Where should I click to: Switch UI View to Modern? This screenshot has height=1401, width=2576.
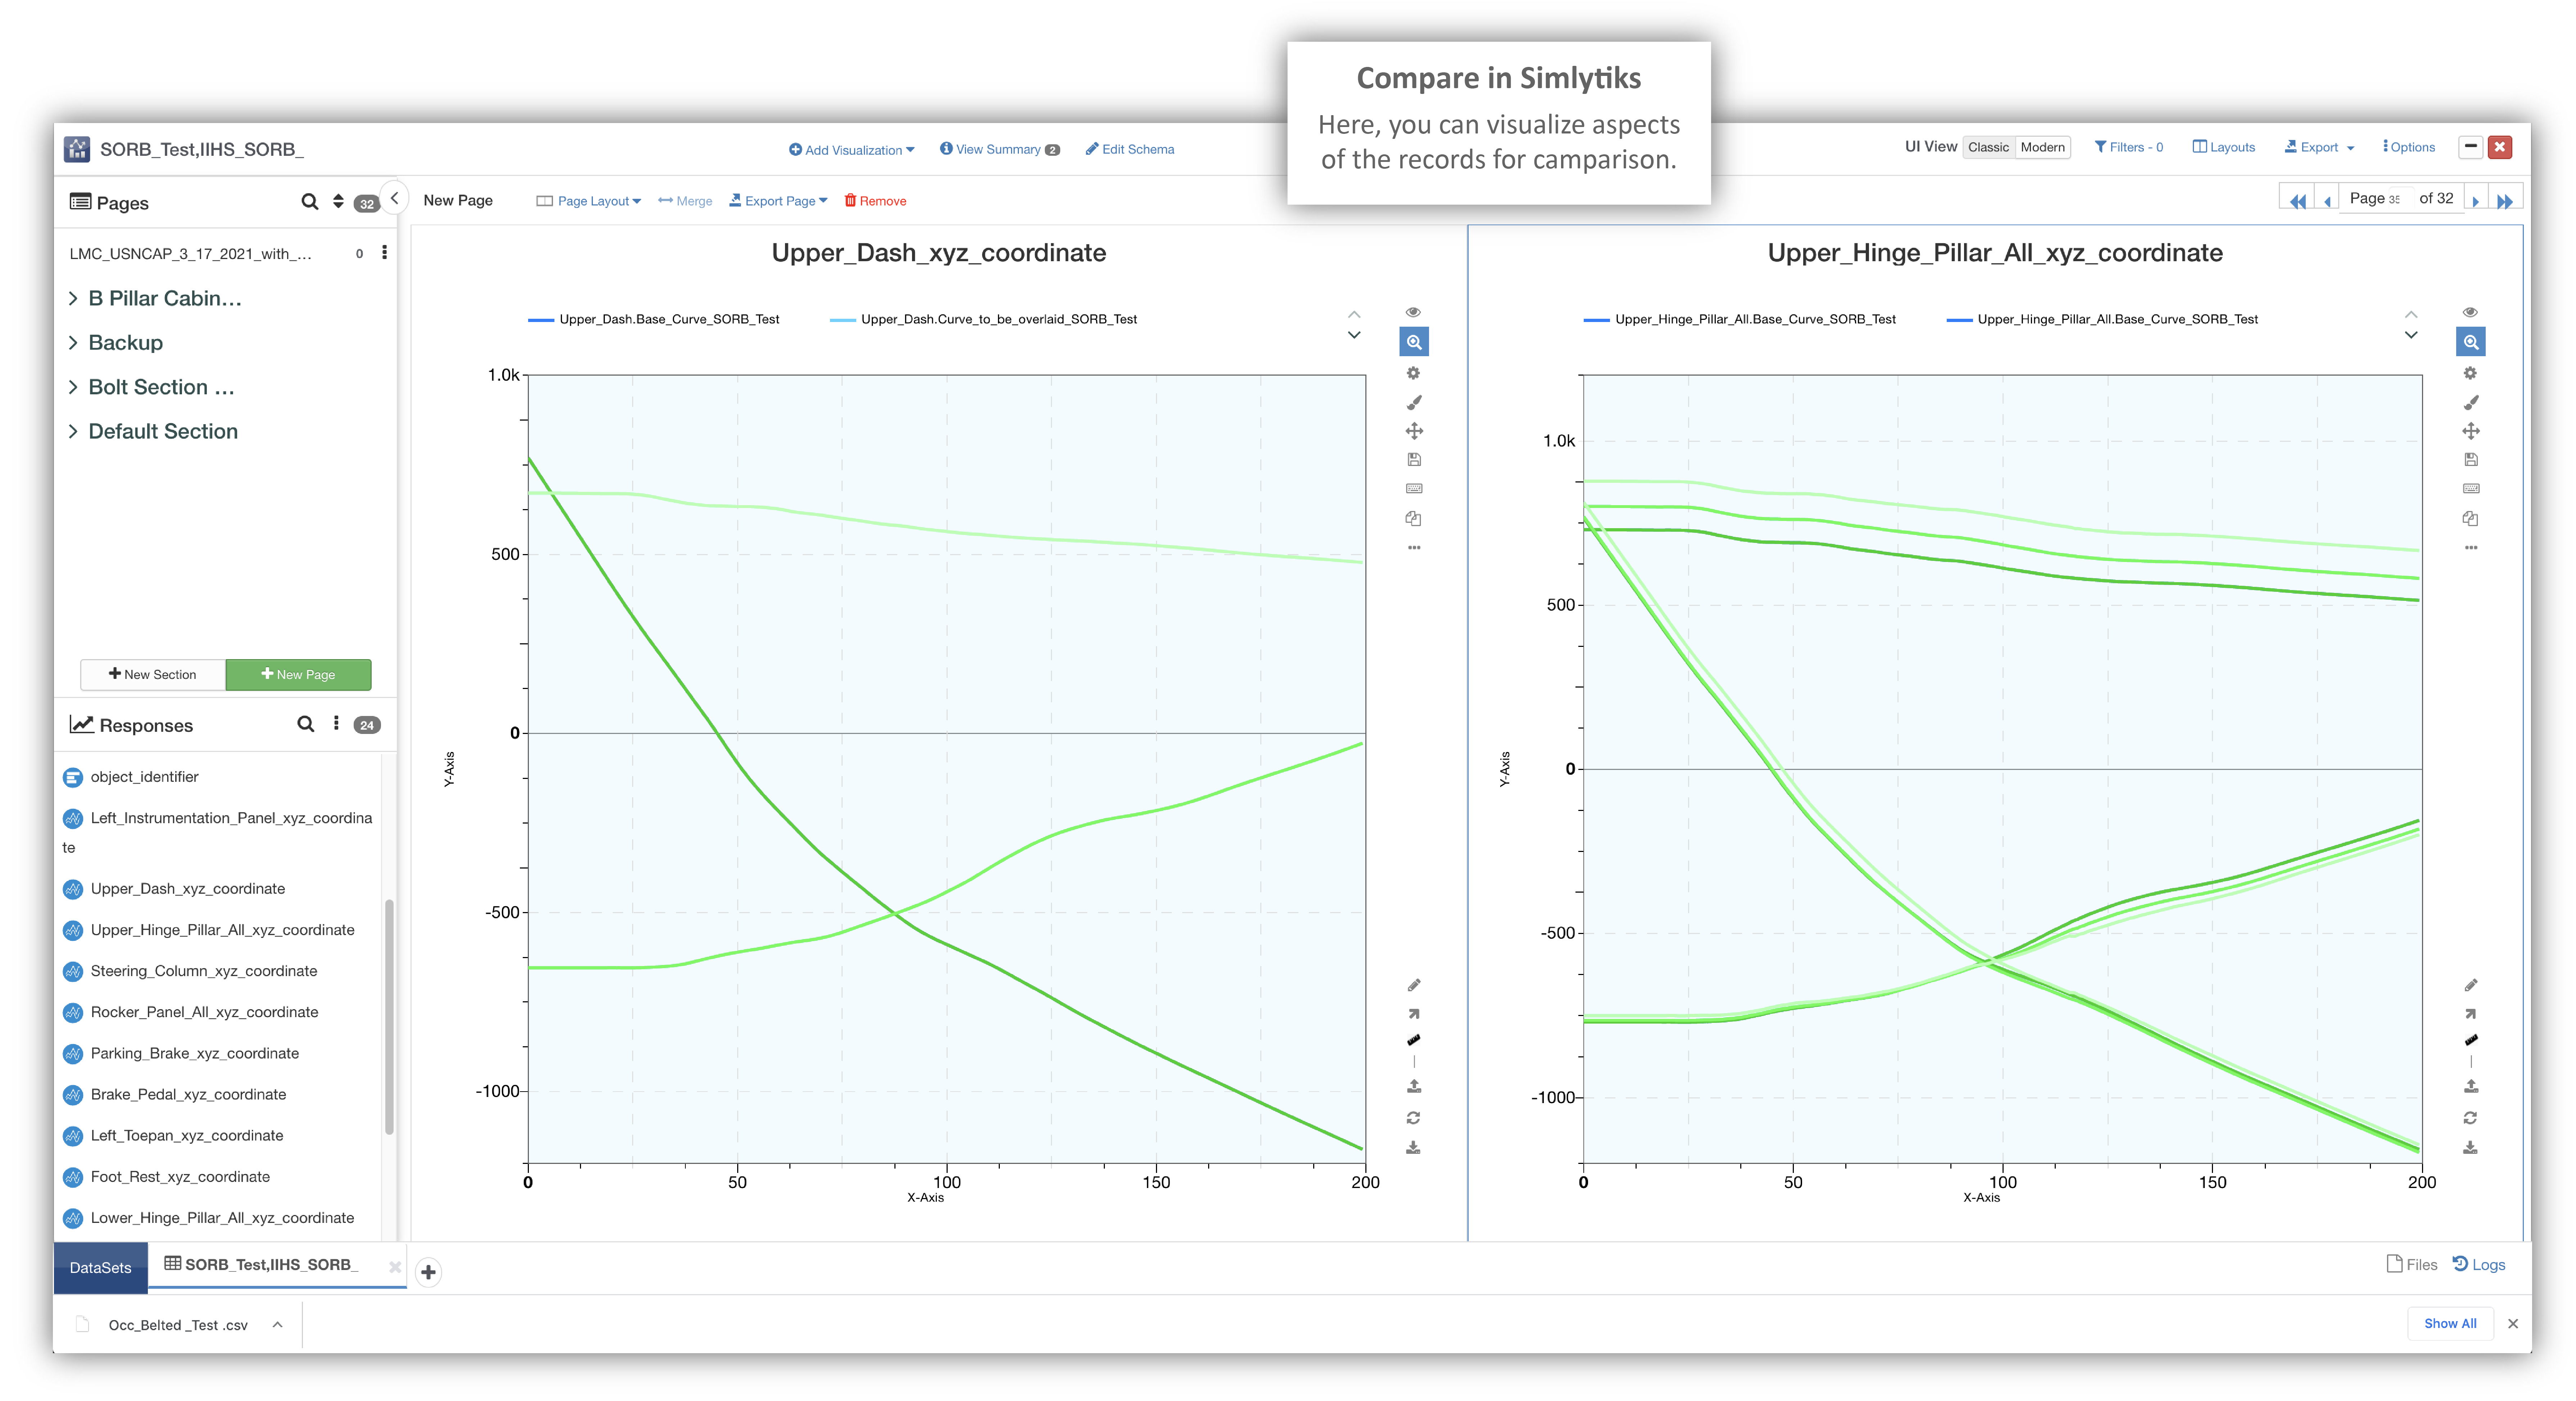pos(2042,147)
